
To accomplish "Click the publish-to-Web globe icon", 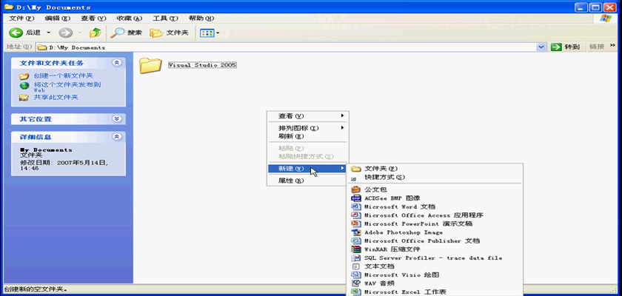I will click(24, 86).
